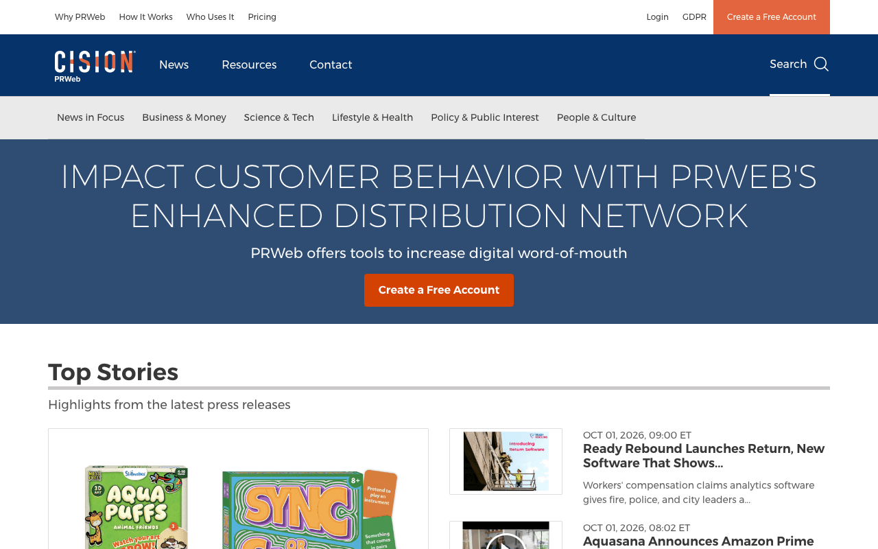This screenshot has width=878, height=549.
Task: Open the Resources menu
Action: (249, 65)
